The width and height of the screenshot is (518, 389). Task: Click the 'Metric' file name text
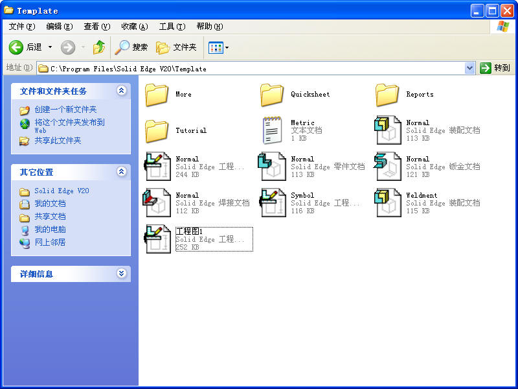(302, 123)
